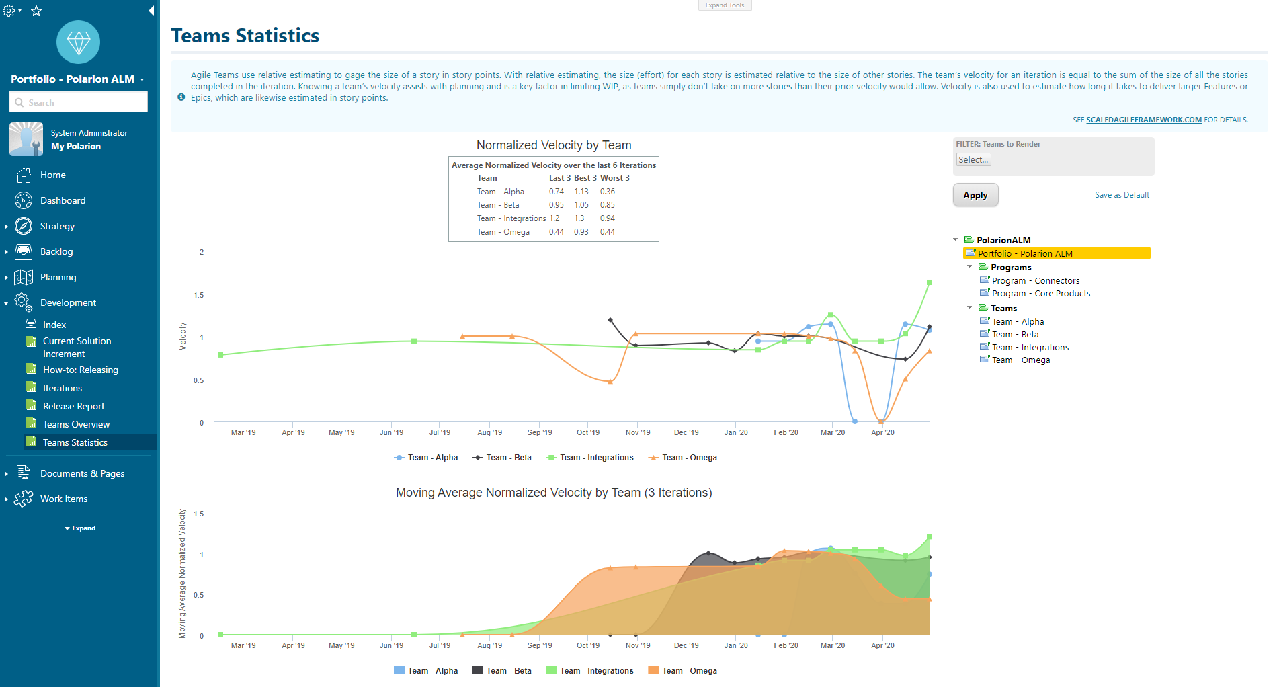Click the Development gears icon
The height and width of the screenshot is (687, 1277).
pyautogui.click(x=24, y=302)
